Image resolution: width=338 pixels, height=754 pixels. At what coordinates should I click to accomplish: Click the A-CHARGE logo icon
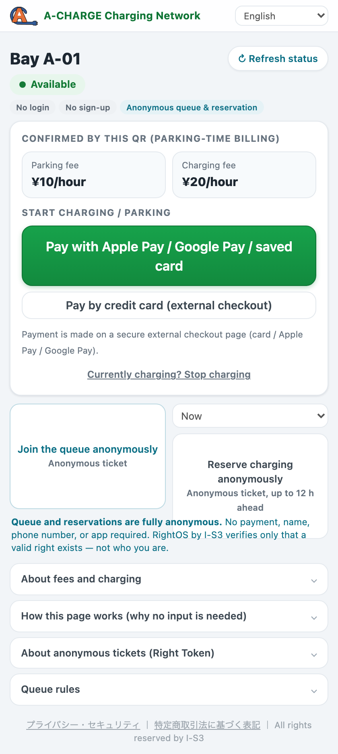(x=24, y=16)
